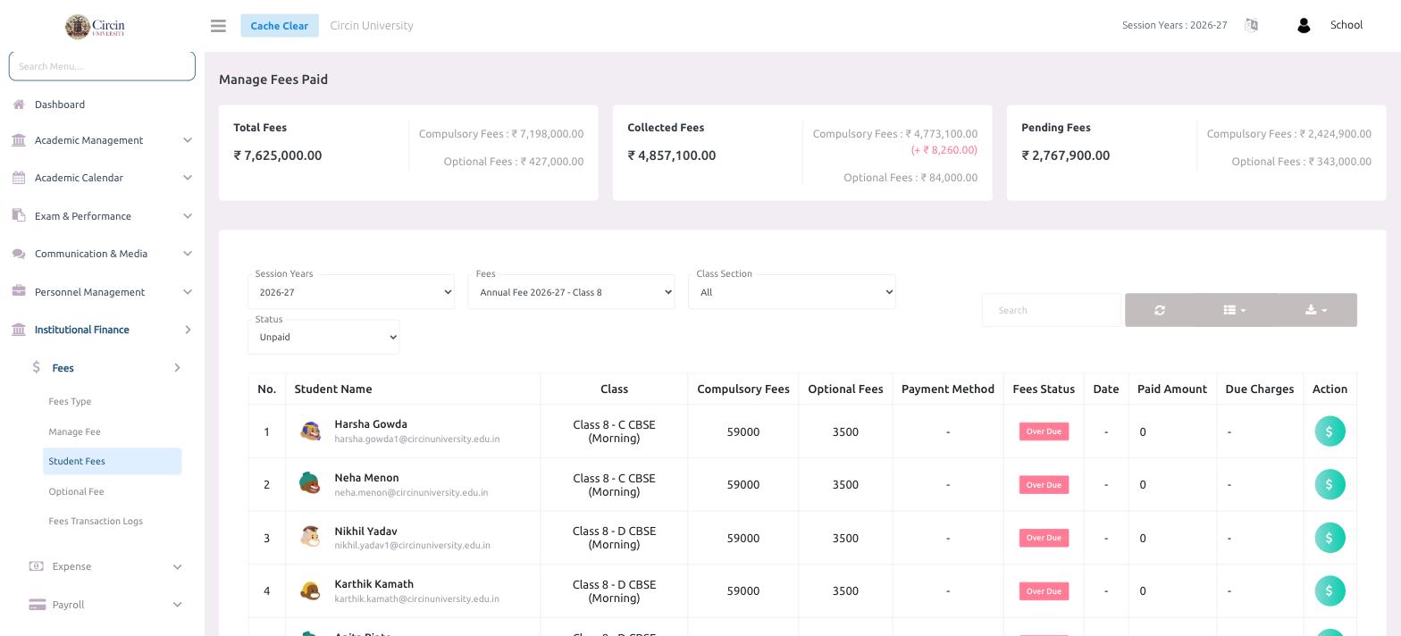Click Karthik Kamath's over due badge
The image size is (1401, 636).
tap(1044, 590)
